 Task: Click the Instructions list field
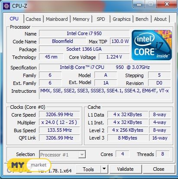tap(105, 93)
